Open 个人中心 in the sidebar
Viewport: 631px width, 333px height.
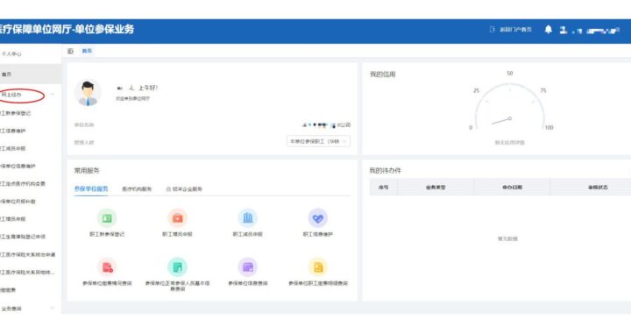[11, 53]
